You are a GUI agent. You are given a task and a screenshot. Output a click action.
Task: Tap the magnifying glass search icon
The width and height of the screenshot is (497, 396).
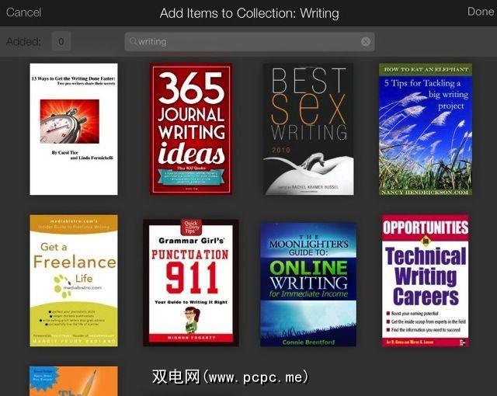[x=133, y=41]
